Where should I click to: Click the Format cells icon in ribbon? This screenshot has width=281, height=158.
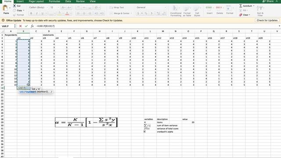(x=229, y=8)
